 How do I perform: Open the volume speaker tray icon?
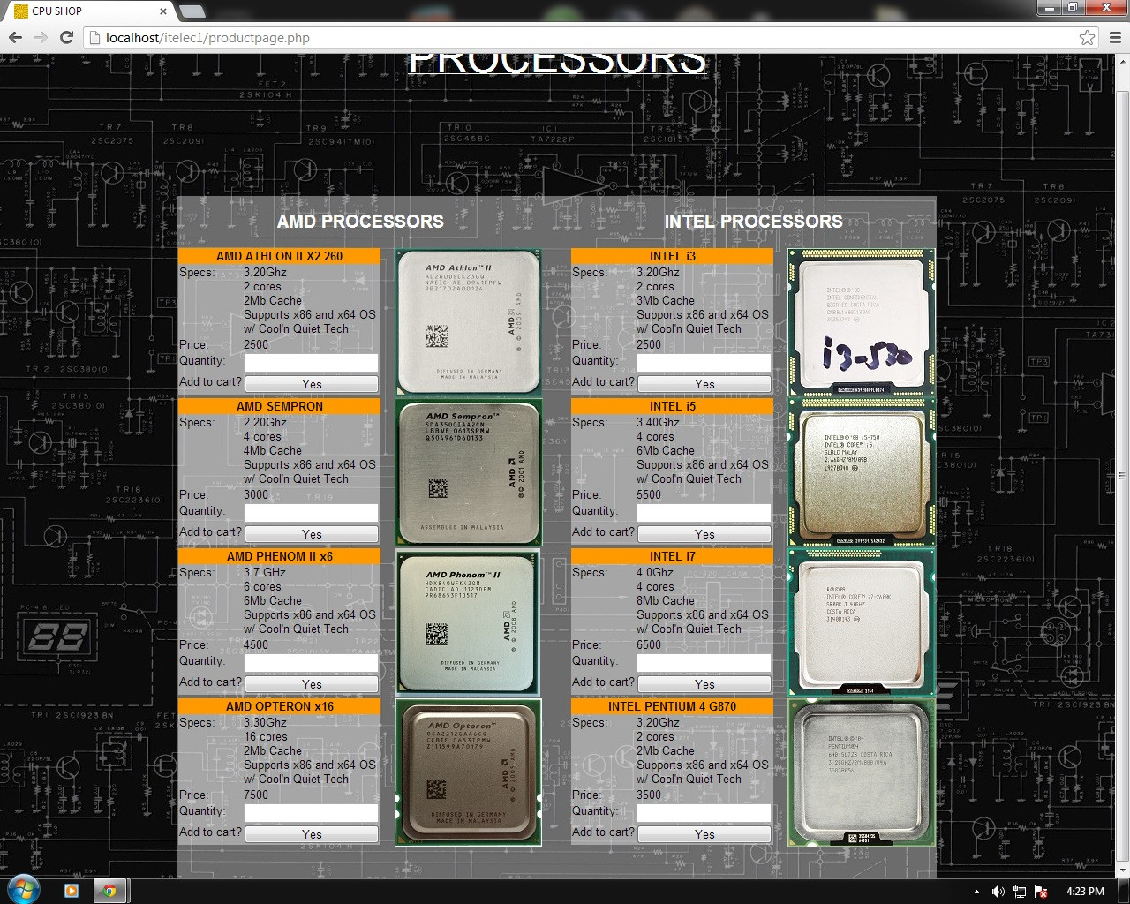point(998,892)
